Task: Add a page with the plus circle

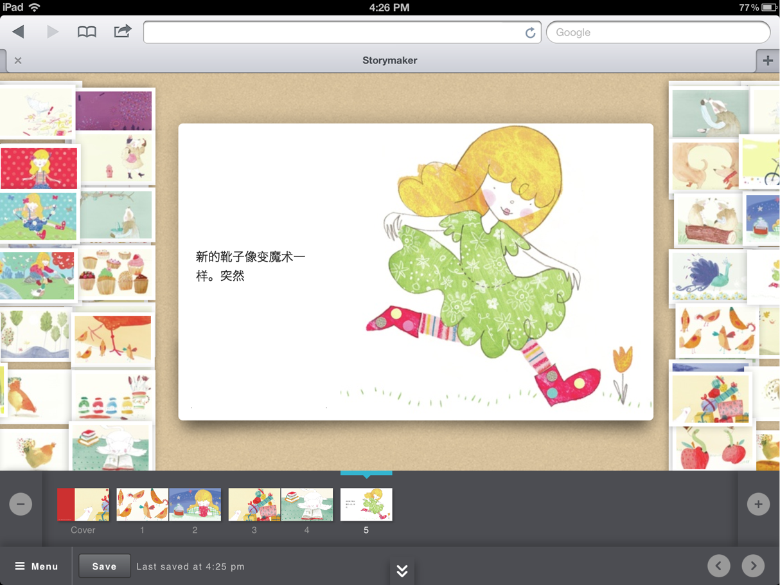Action: 758,504
